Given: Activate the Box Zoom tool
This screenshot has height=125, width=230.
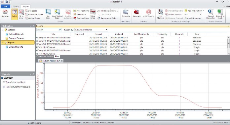Looking at the screenshot, I should coord(31,11).
